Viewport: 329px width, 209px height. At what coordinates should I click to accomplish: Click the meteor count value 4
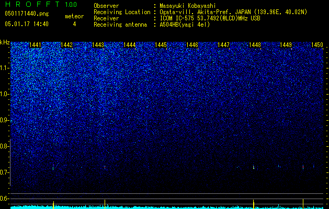point(74,24)
